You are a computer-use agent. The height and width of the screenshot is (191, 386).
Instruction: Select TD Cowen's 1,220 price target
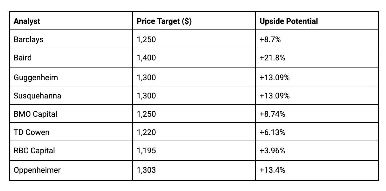[x=146, y=132]
